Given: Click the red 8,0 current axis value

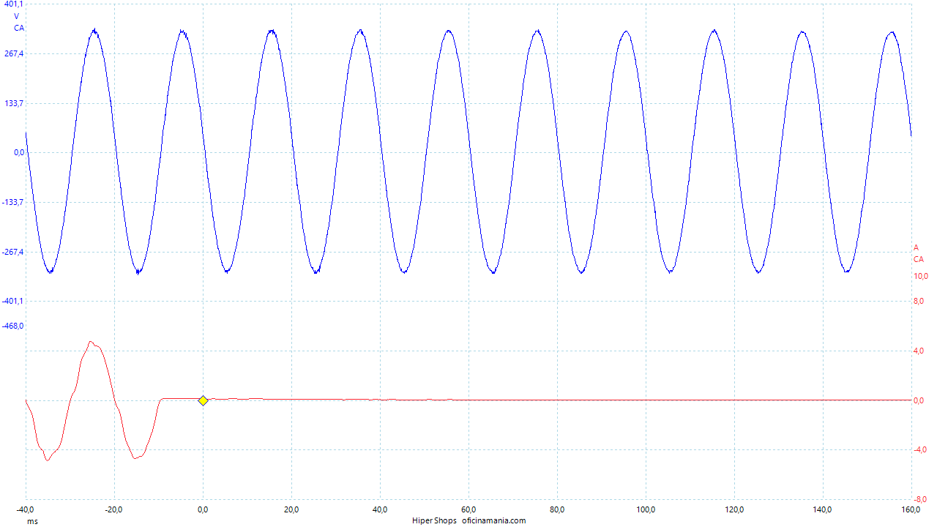Looking at the screenshot, I should [919, 302].
